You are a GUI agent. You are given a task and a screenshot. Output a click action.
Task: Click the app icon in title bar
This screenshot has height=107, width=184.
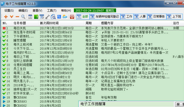[3, 4]
